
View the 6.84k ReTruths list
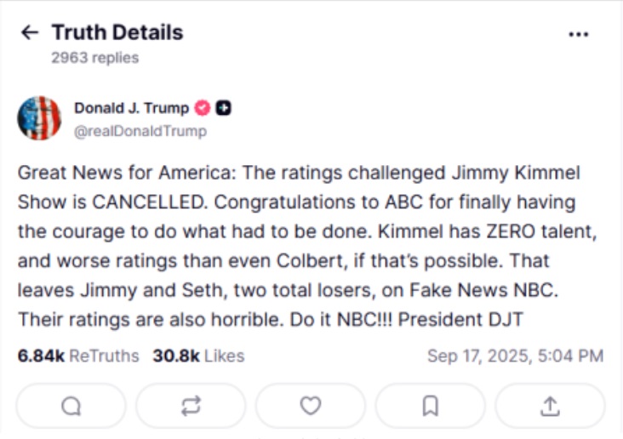point(78,356)
